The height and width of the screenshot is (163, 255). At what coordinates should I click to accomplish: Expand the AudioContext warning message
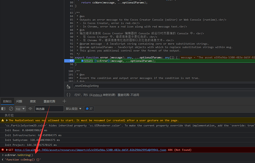[x=7, y=120]
